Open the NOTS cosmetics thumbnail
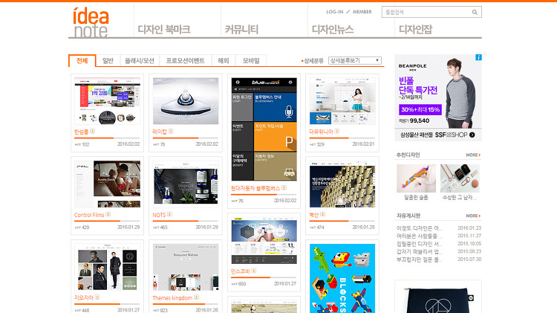Image resolution: width=557 pixels, height=313 pixels. (186, 184)
